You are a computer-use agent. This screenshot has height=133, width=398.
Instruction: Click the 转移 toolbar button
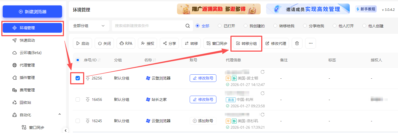191,43
